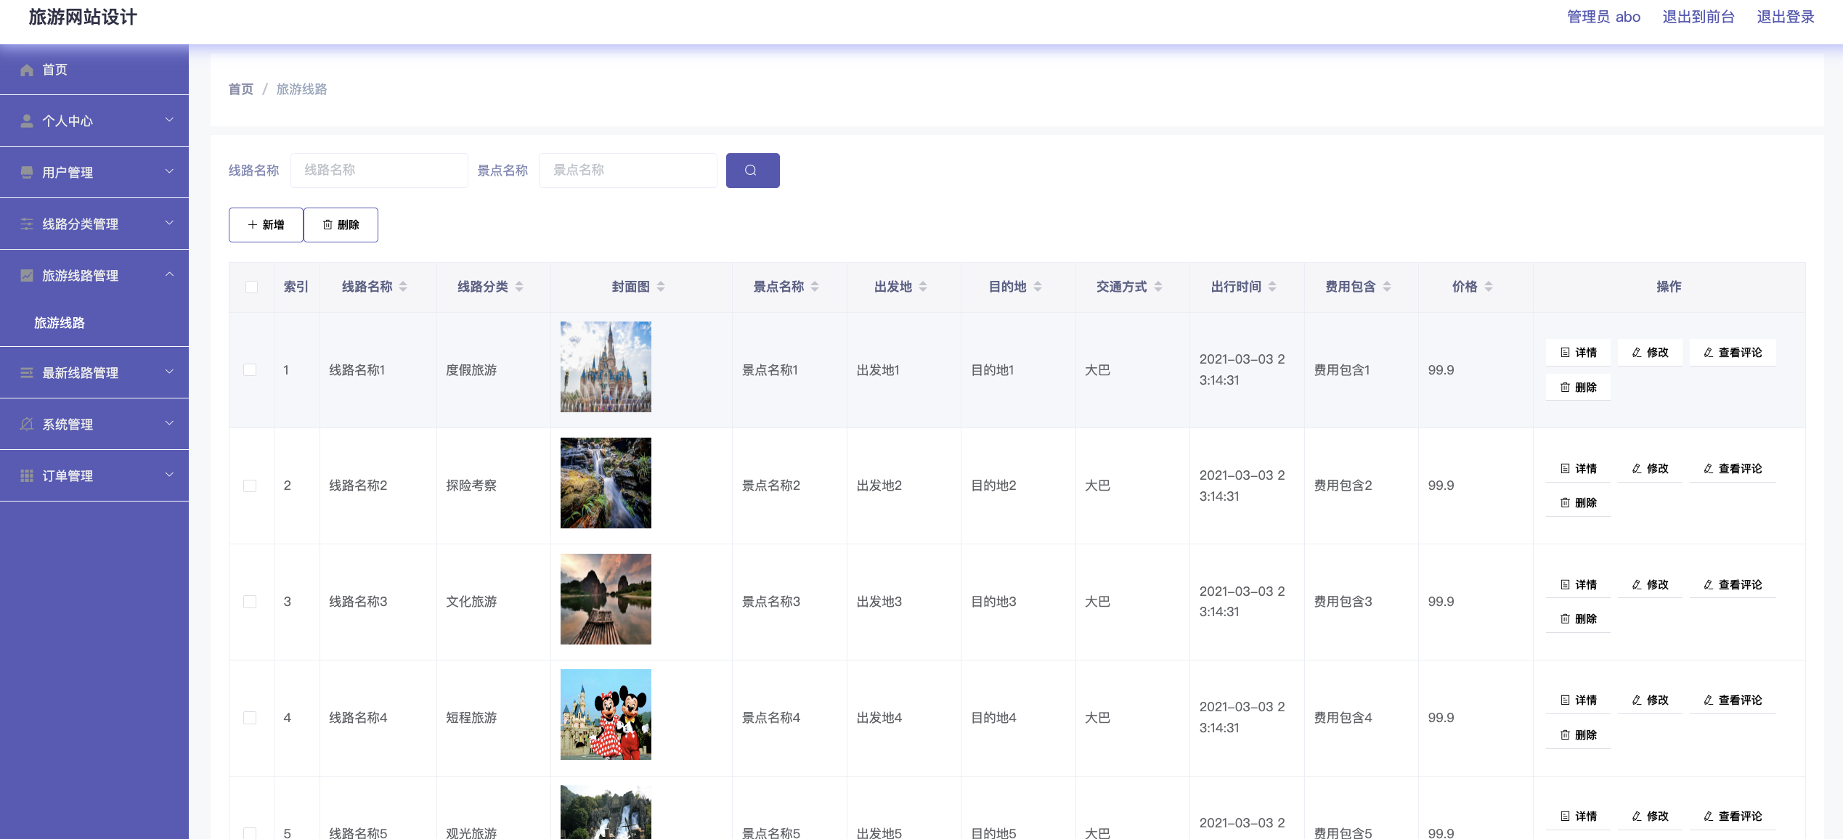Expand the 用户管理 menu chevron
1843x839 pixels.
169,171
